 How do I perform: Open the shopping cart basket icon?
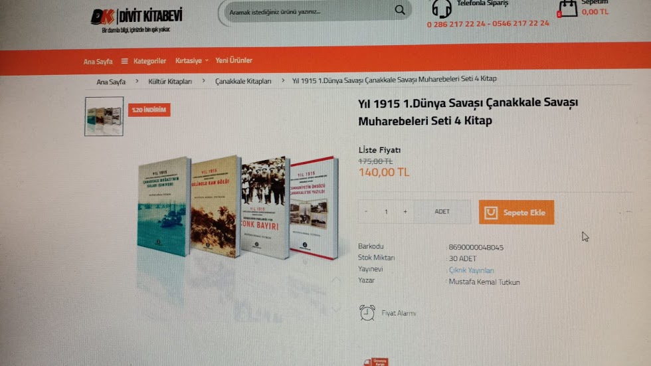[x=567, y=9]
